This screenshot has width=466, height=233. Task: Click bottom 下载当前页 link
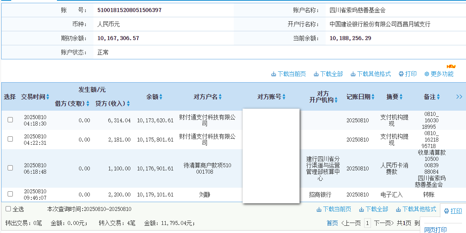pyautogui.click(x=334, y=209)
